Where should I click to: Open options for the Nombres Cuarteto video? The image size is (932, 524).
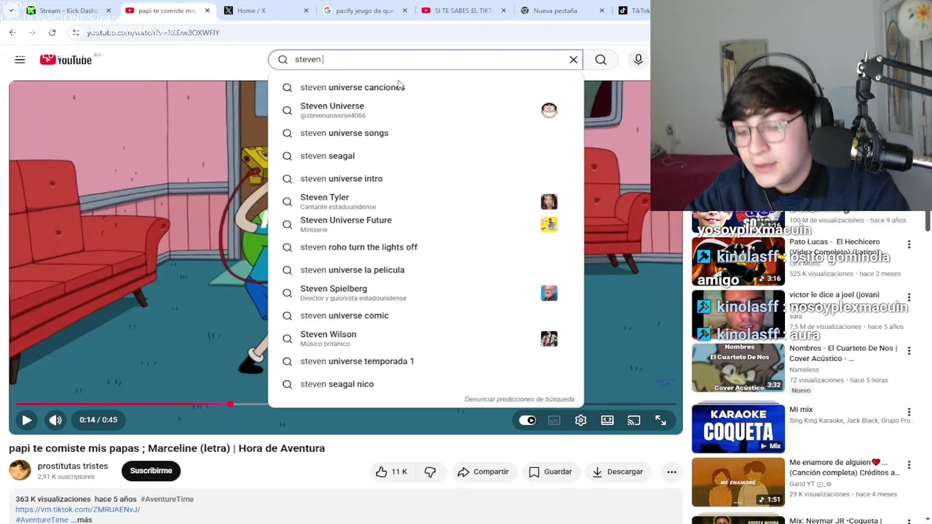coord(909,352)
